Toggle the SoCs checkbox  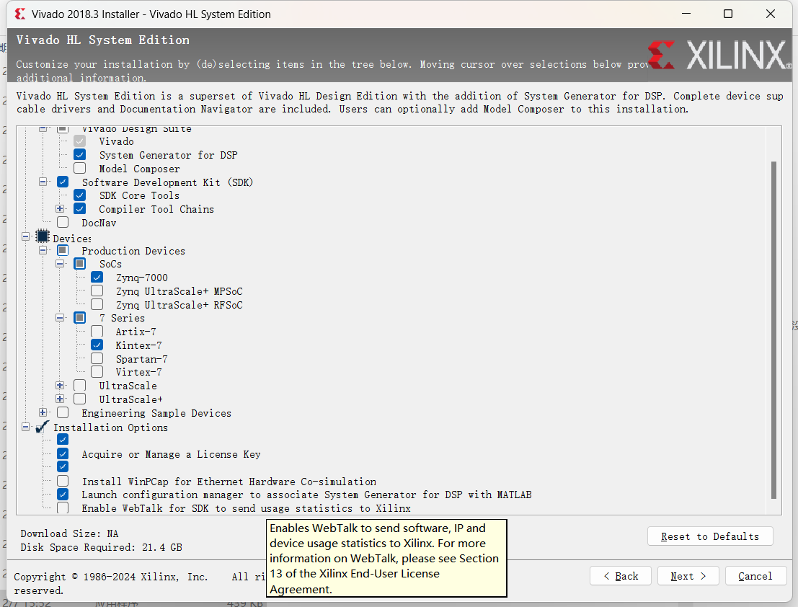[80, 264]
